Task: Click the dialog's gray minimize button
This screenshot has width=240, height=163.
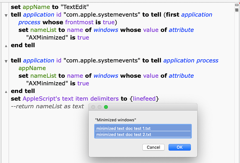Action: [x=99, y=107]
